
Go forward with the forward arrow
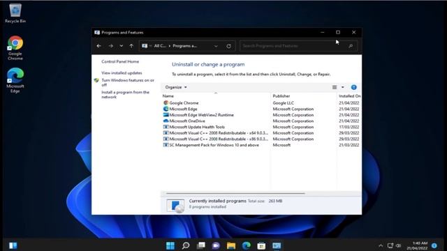(110, 46)
